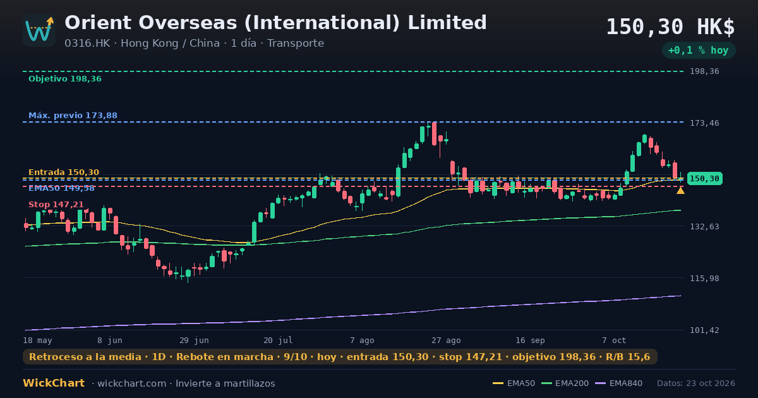Click the Datos: 23 oct 2026 text
Image resolution: width=758 pixels, height=398 pixels.
click(x=696, y=383)
